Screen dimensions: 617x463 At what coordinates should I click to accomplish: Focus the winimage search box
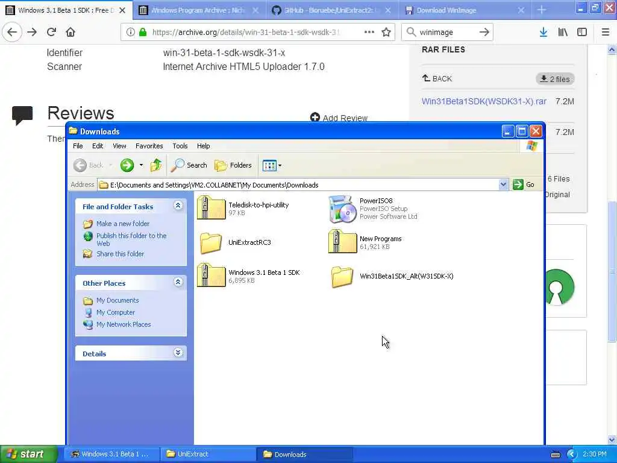pyautogui.click(x=446, y=32)
